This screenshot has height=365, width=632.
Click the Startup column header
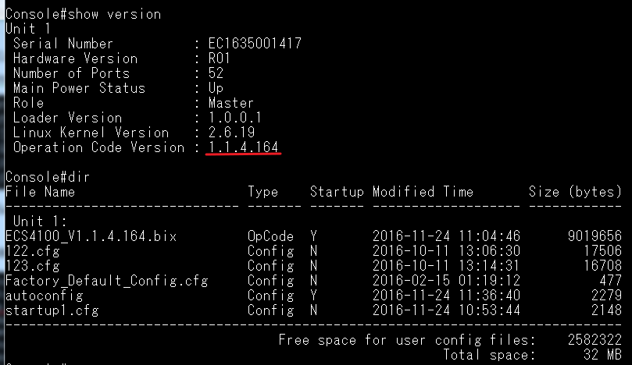coord(337,192)
